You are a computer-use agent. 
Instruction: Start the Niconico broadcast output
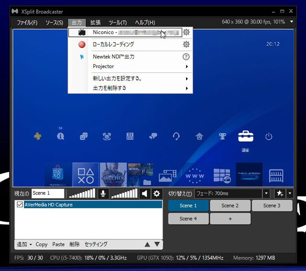point(125,32)
